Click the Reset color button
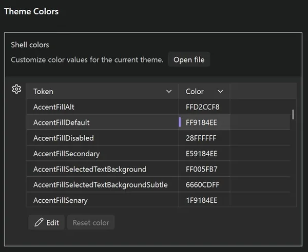Screen dimensions: 308x252 click(x=91, y=222)
